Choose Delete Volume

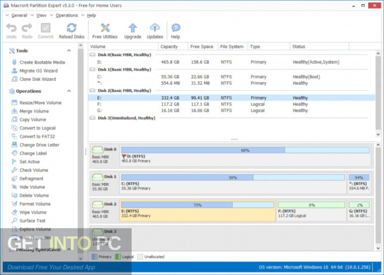pos(30,195)
